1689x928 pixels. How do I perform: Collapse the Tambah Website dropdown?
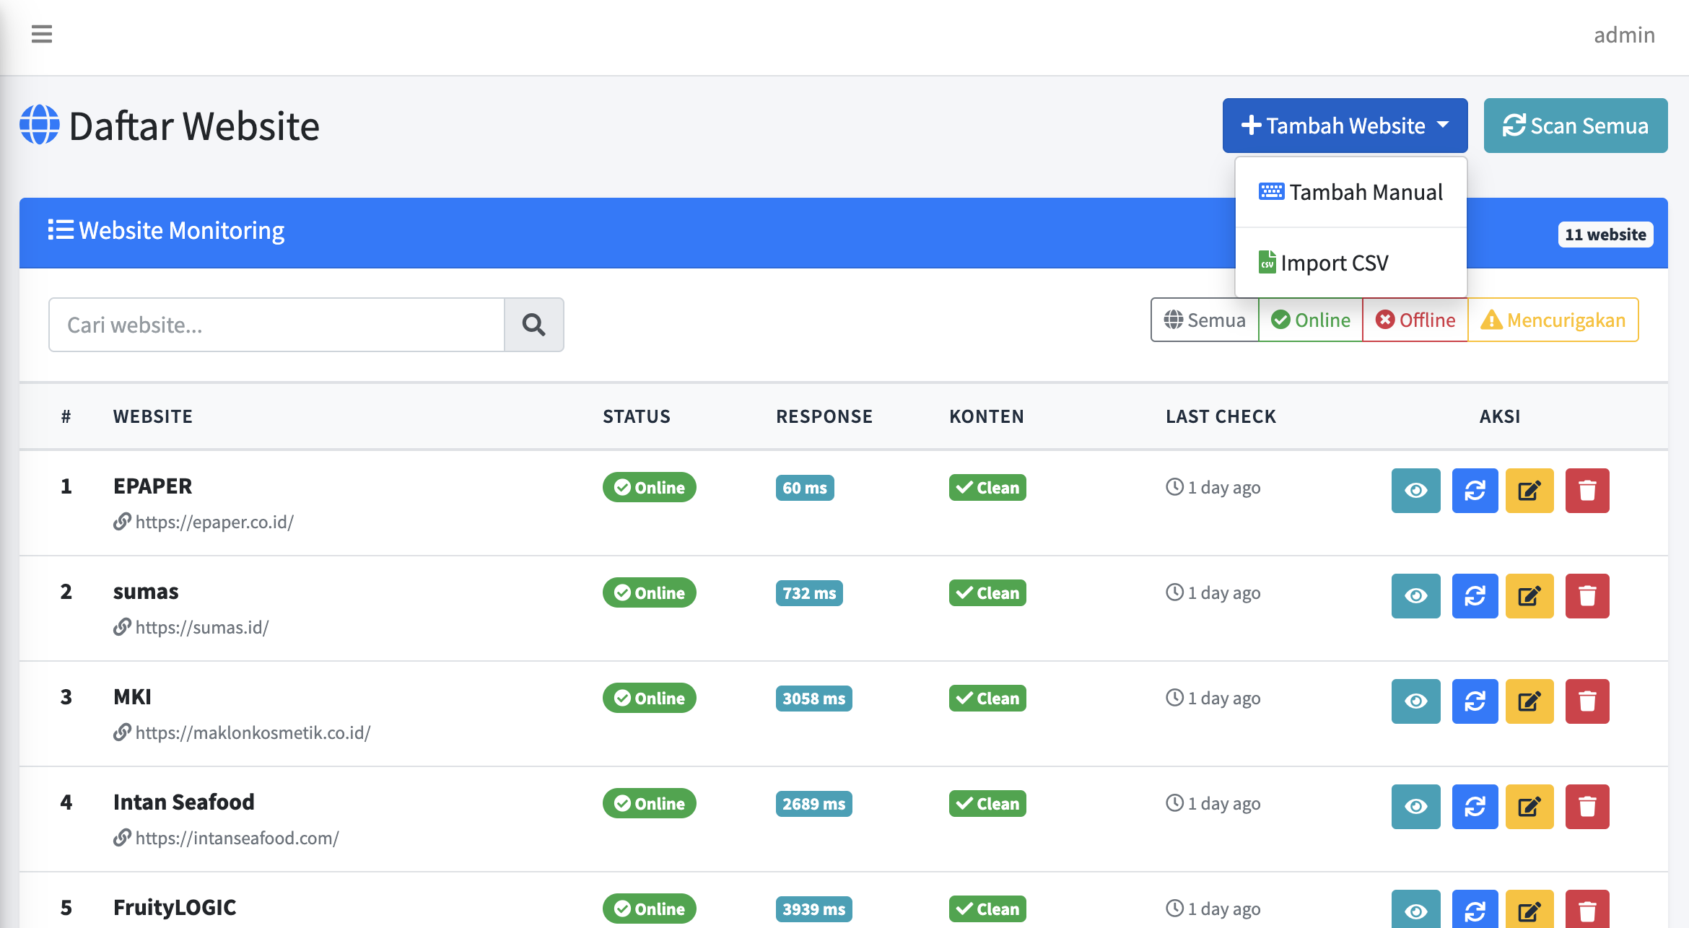pyautogui.click(x=1345, y=126)
